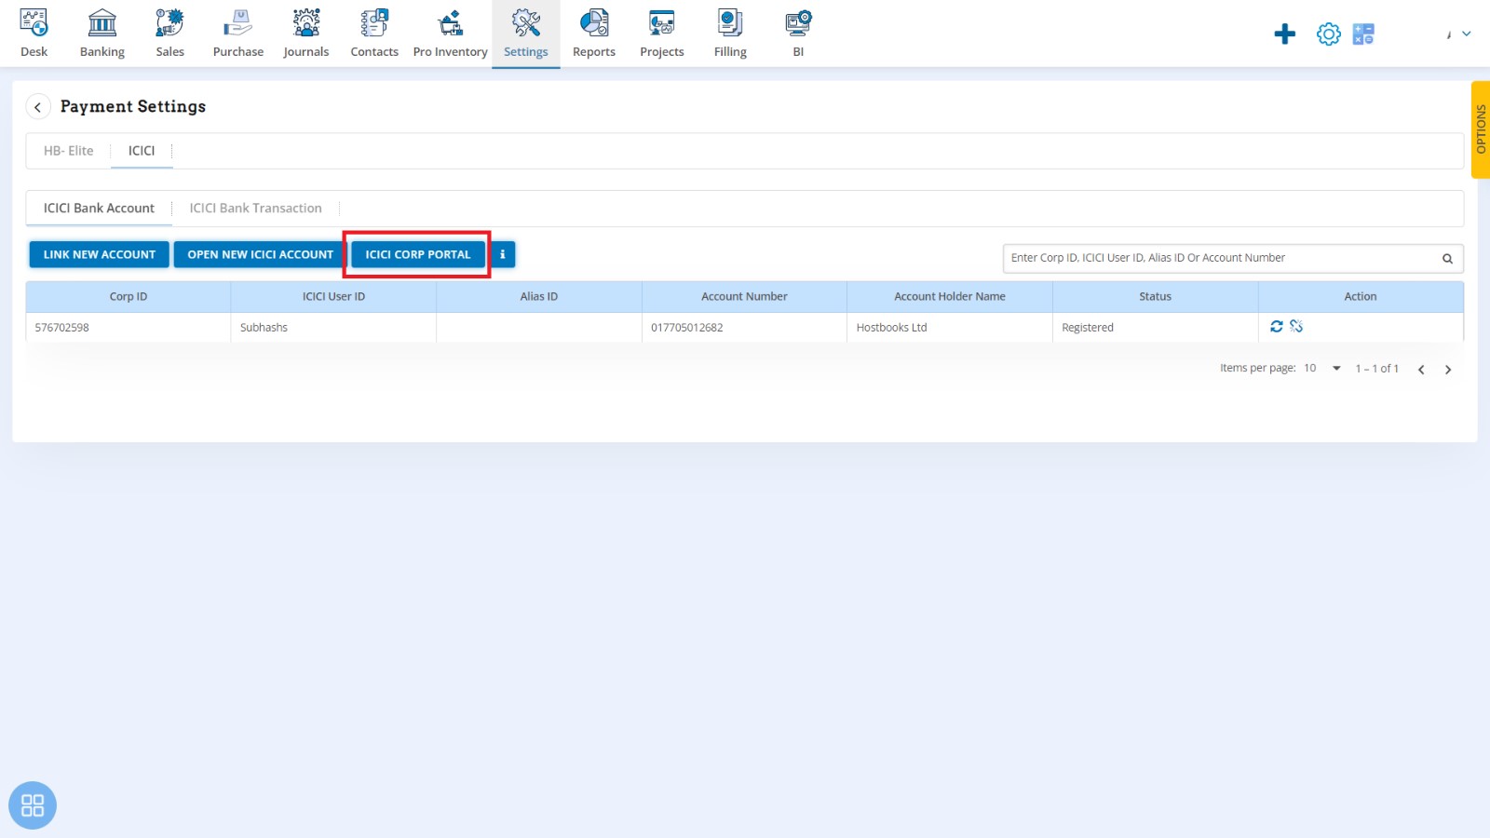Open the Pro Inventory module
Screen dimensions: 1490x838
pos(451,34)
